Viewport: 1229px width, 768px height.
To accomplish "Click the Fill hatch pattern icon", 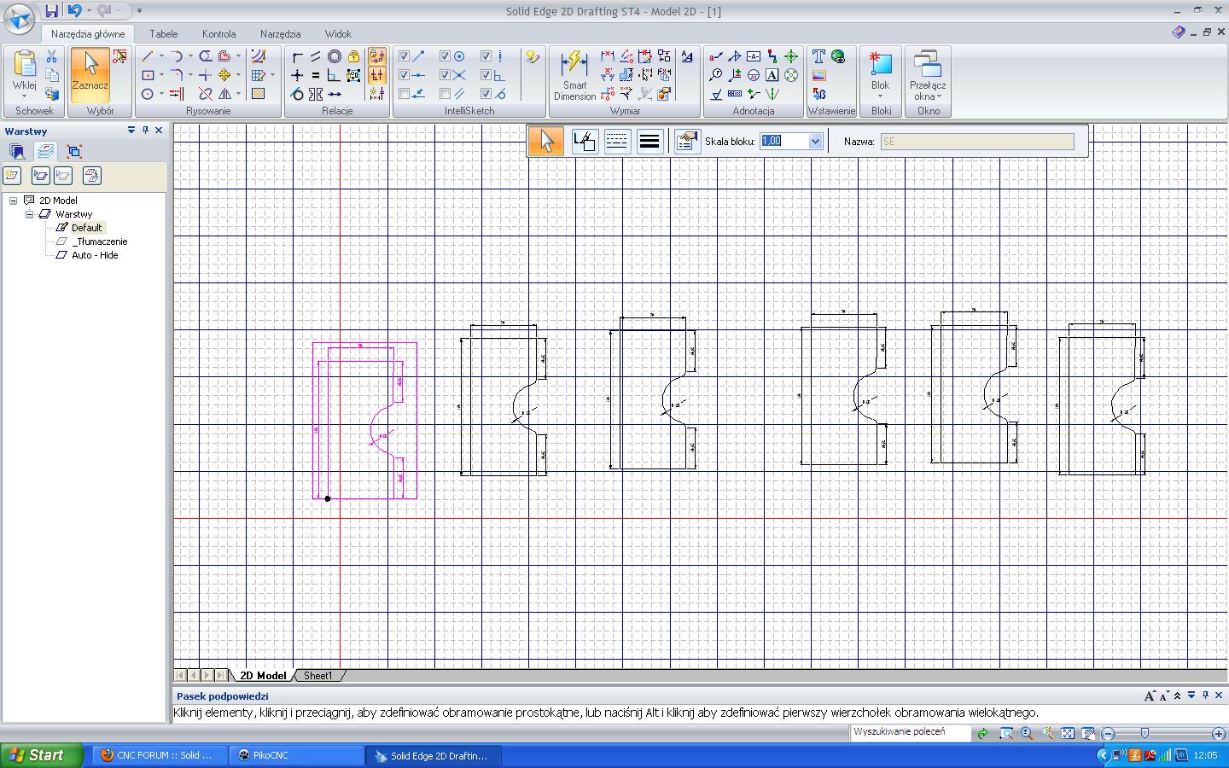I will 258,94.
